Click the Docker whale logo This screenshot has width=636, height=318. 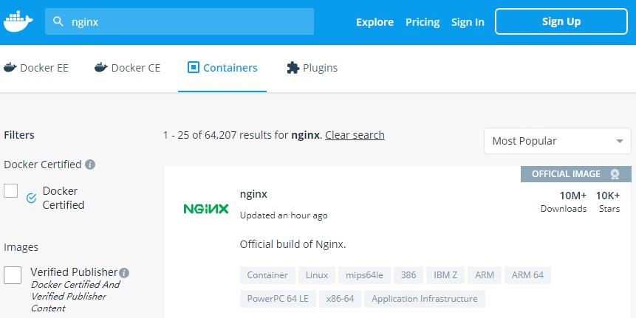(x=18, y=21)
